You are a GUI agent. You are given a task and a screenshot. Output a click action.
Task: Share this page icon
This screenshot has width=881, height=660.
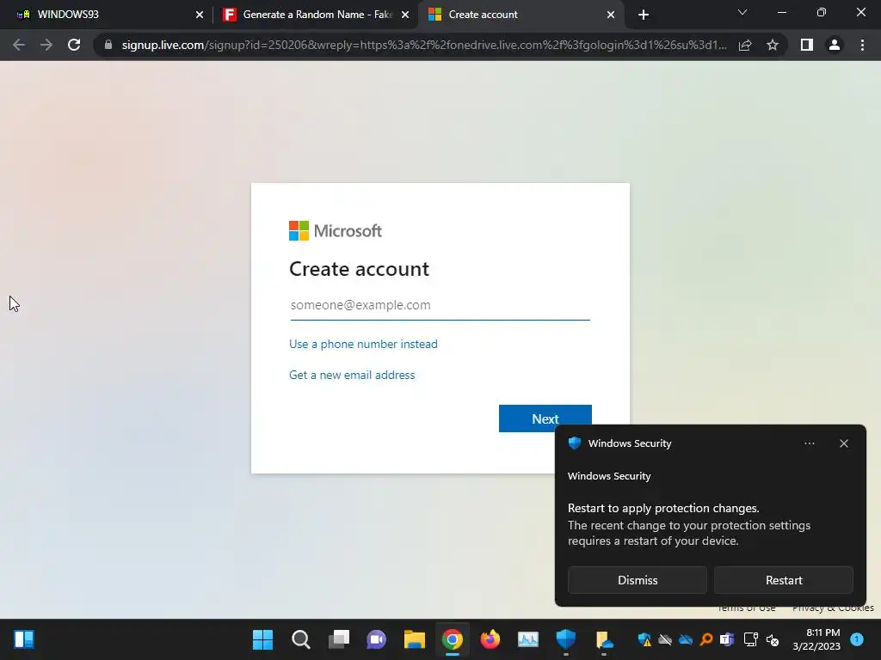[x=745, y=45]
